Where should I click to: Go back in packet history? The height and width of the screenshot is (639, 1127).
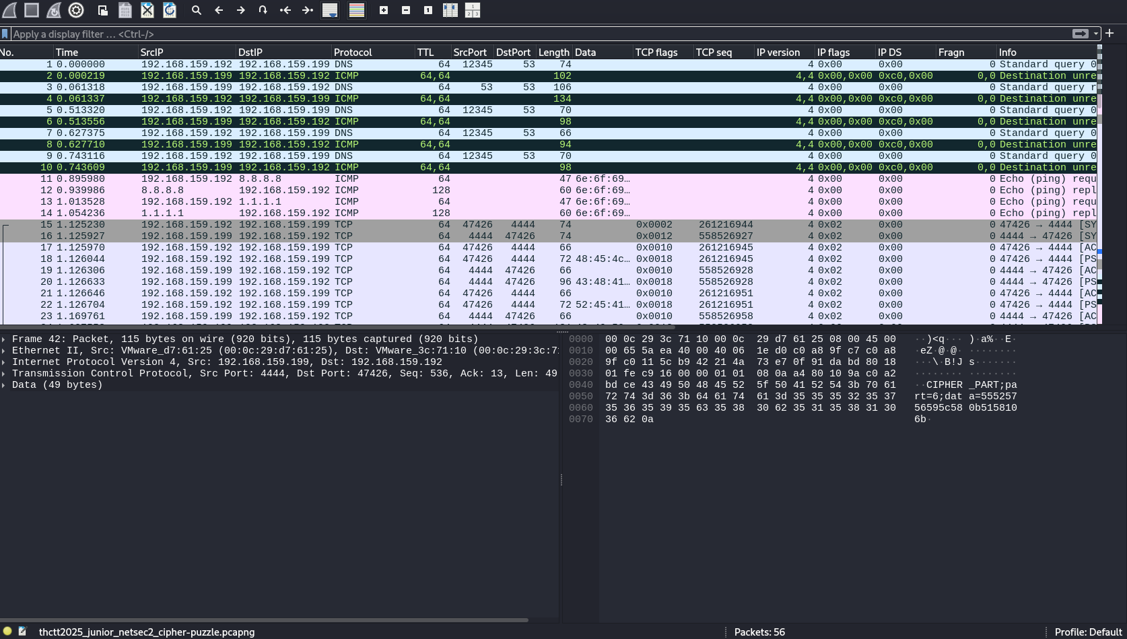tap(218, 10)
